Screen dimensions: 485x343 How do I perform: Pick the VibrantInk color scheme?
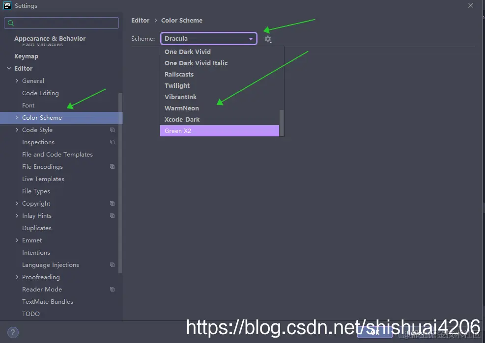click(x=220, y=97)
